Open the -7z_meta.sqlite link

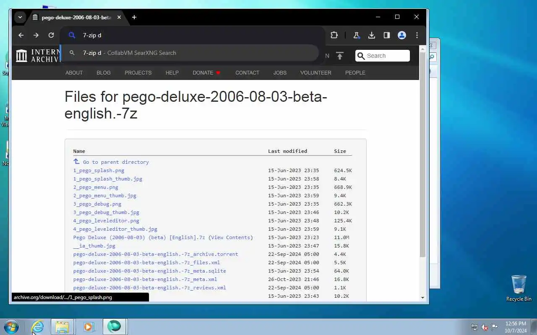point(150,271)
